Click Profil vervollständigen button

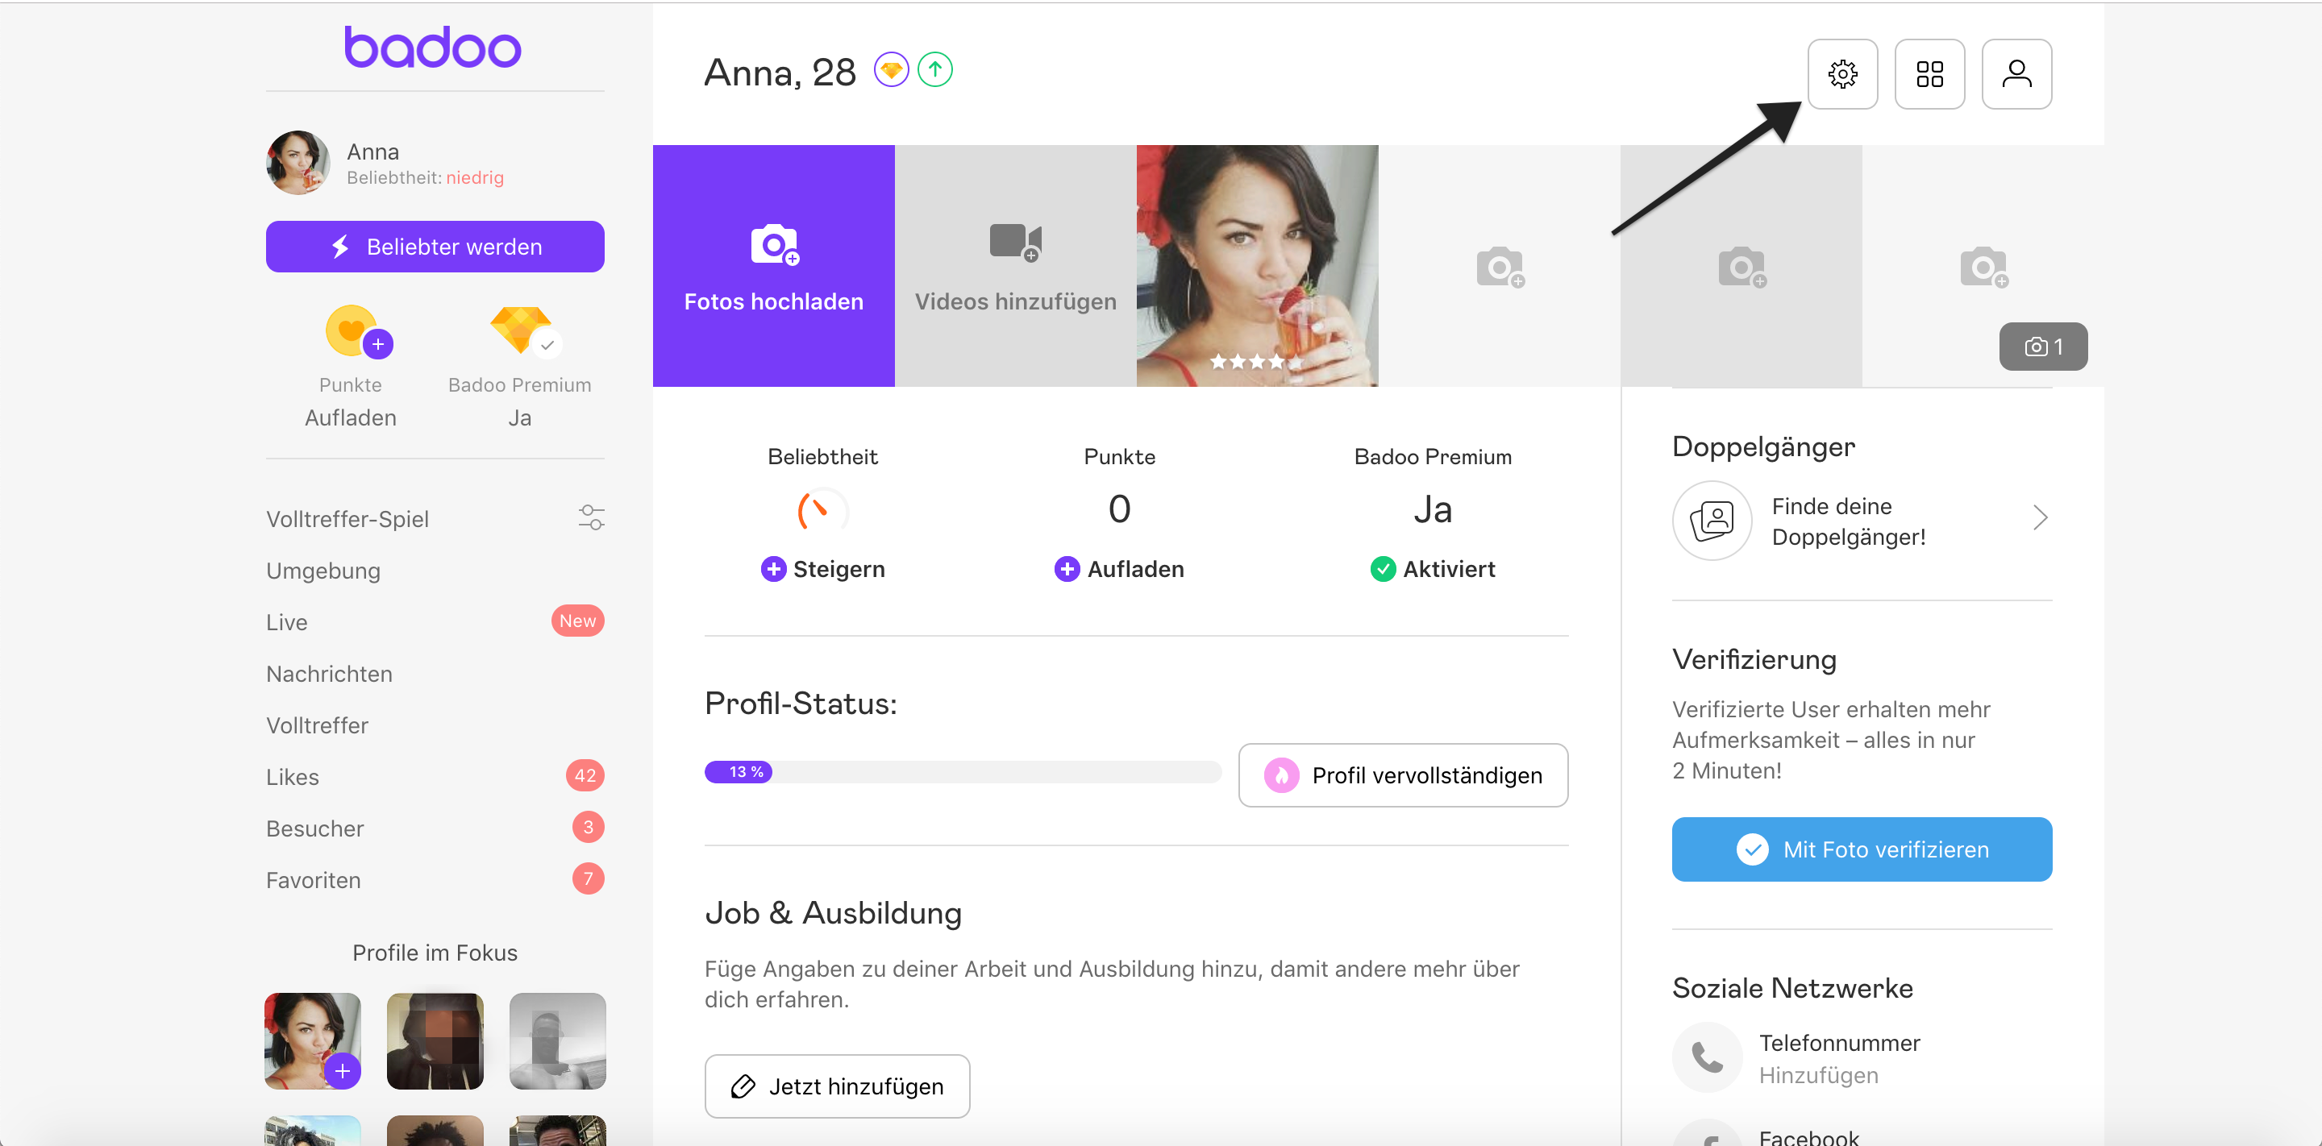(x=1403, y=774)
